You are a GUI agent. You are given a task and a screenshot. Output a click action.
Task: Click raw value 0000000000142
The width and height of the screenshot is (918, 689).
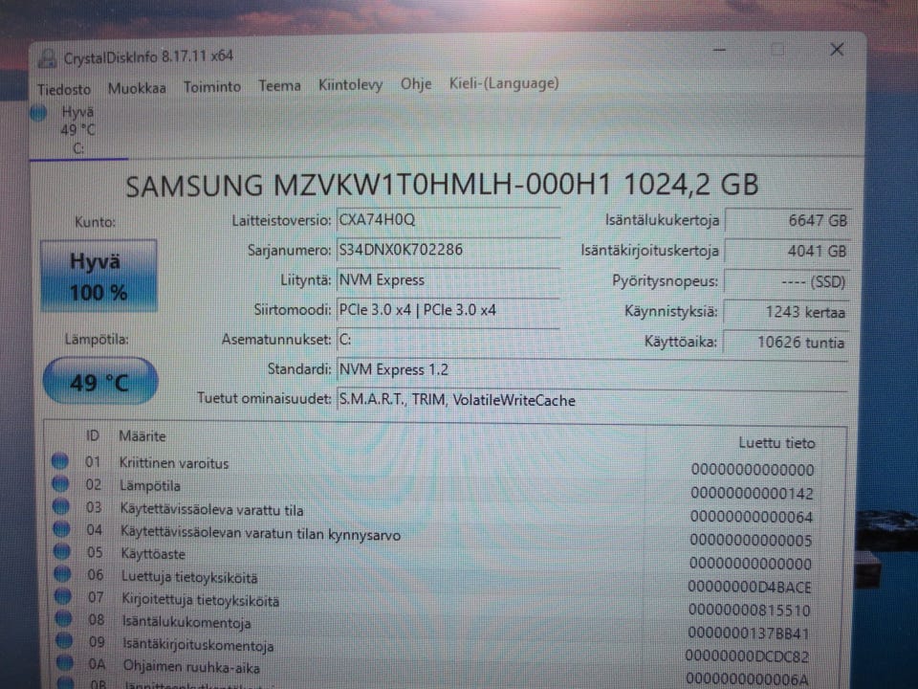752,494
